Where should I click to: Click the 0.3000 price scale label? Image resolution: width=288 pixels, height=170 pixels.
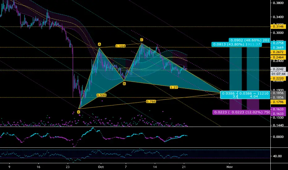coord(278,33)
